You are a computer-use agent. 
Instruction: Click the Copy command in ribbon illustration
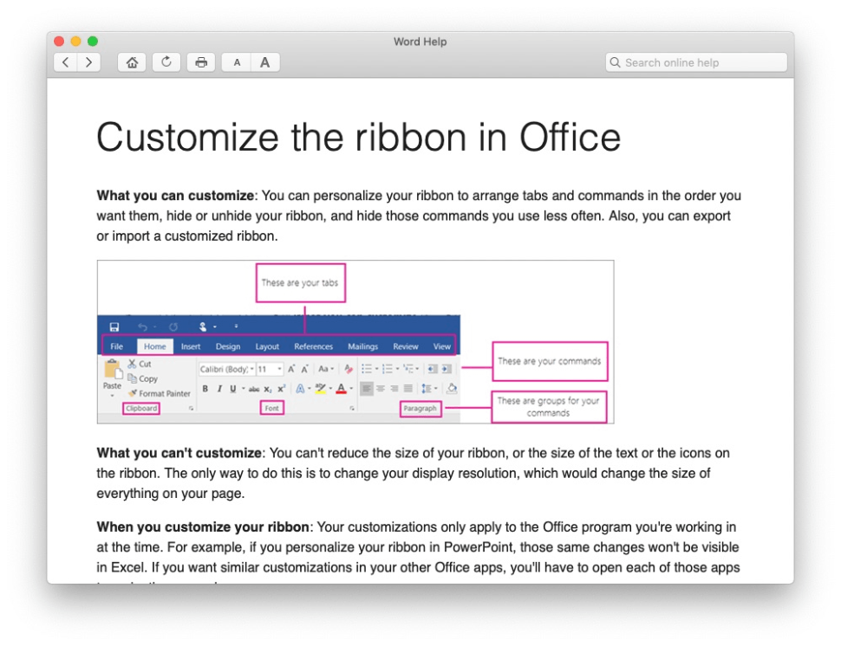[x=143, y=378]
